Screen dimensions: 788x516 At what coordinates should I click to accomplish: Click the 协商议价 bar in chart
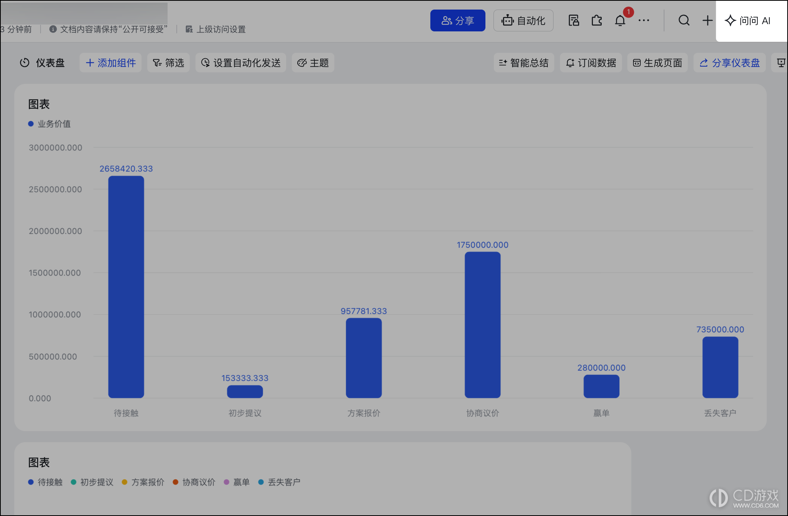point(483,325)
